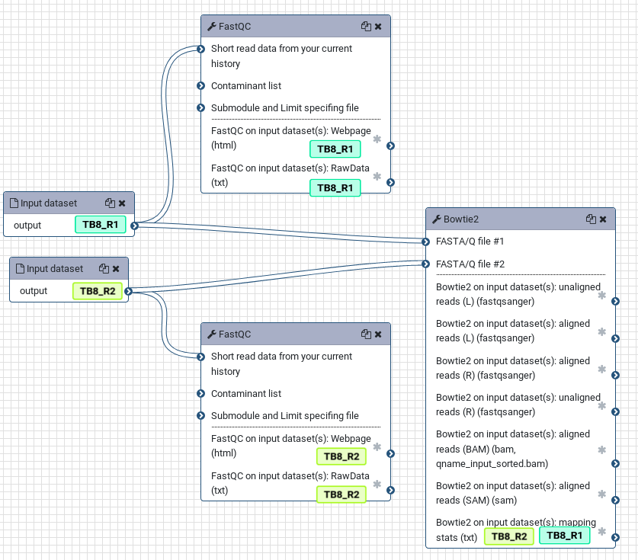Click the output connector of TB8_R2 input dataset
This screenshot has width=638, height=560.
[x=128, y=291]
